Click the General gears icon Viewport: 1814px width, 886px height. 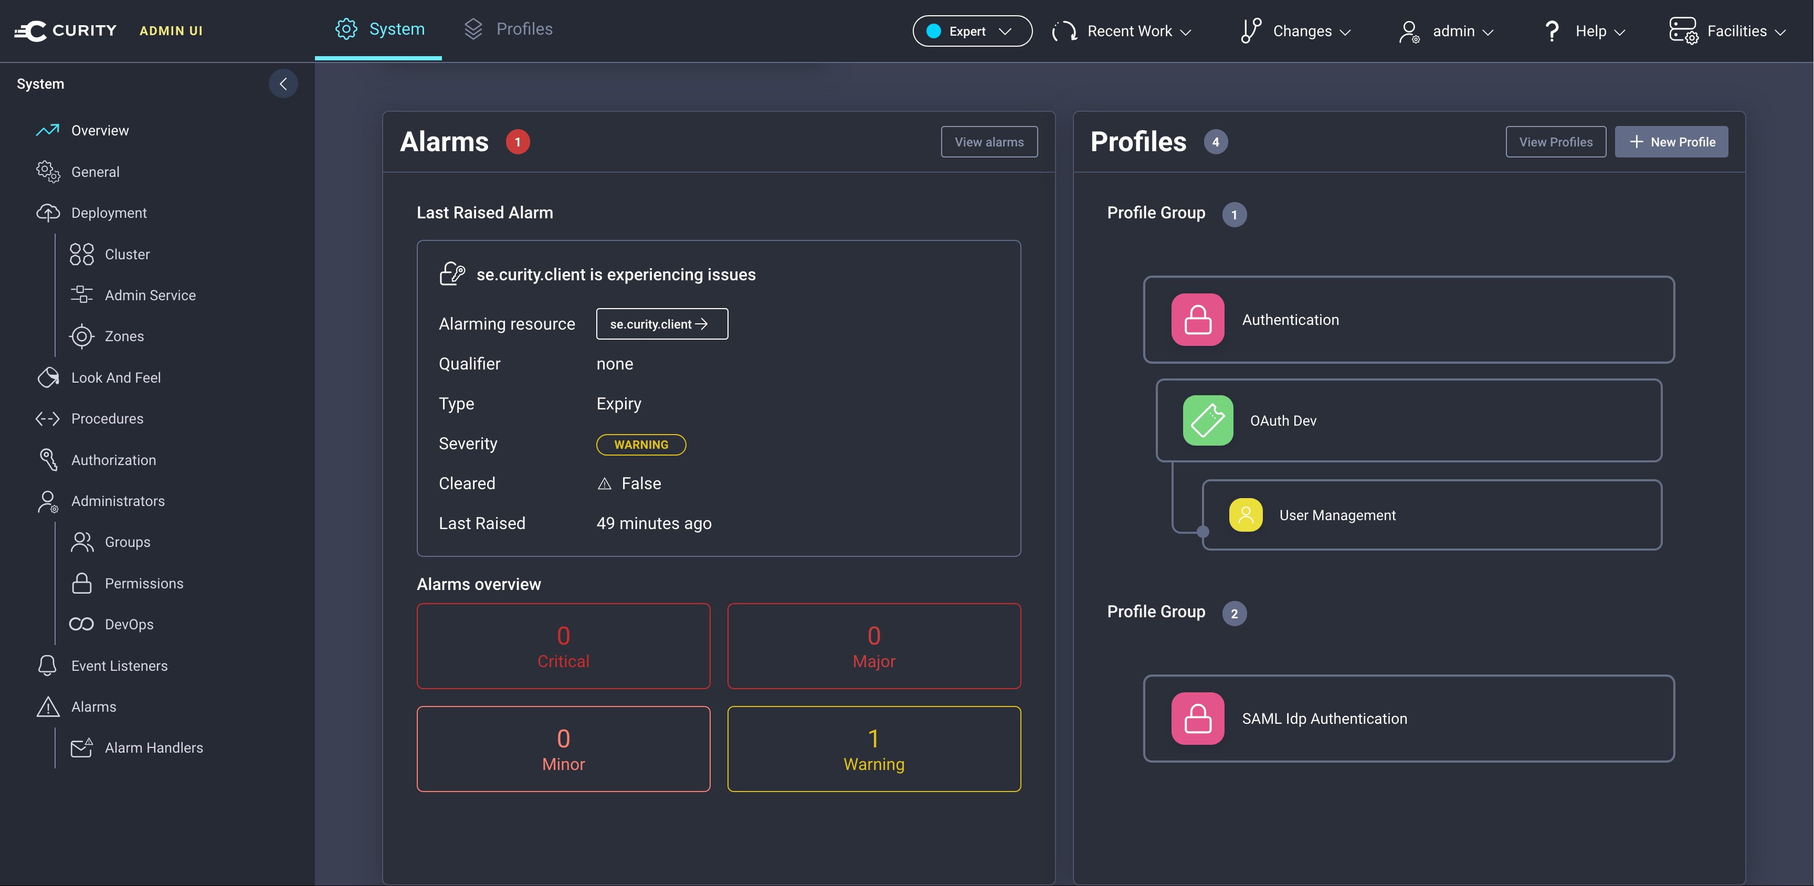(48, 172)
